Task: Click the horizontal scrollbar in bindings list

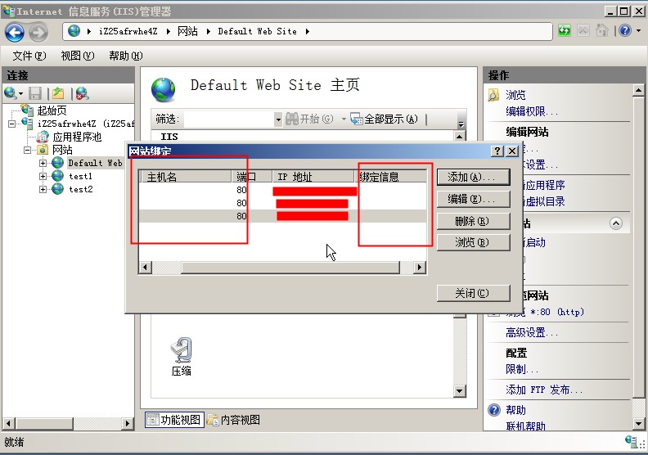Action: (x=290, y=268)
